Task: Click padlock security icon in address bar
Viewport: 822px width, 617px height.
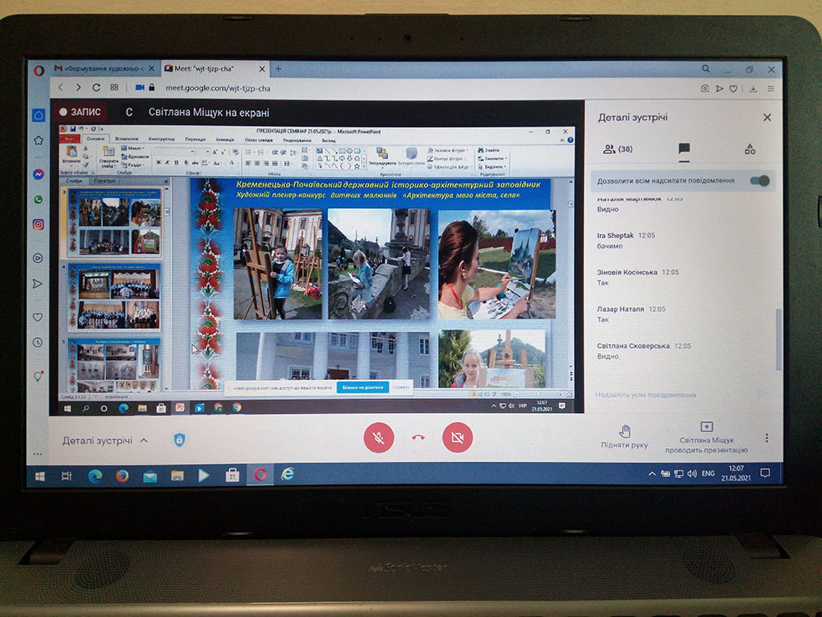Action: (x=152, y=88)
